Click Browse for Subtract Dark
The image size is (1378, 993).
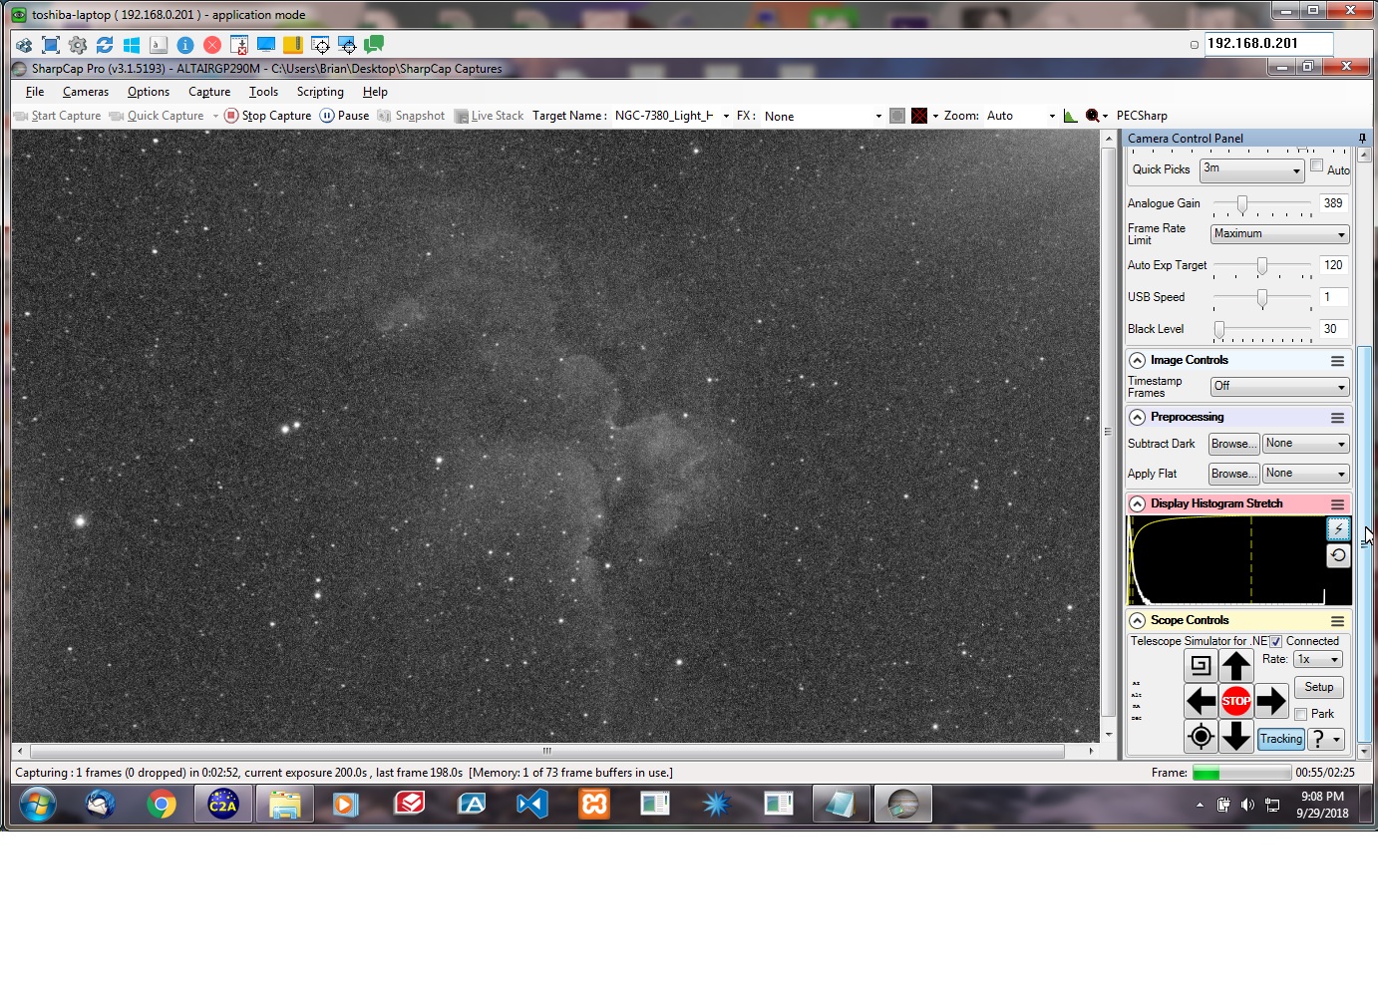[1233, 444]
